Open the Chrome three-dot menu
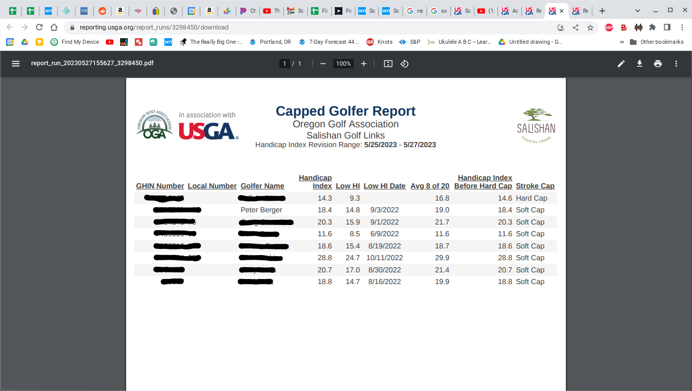The image size is (692, 391). 682,27
